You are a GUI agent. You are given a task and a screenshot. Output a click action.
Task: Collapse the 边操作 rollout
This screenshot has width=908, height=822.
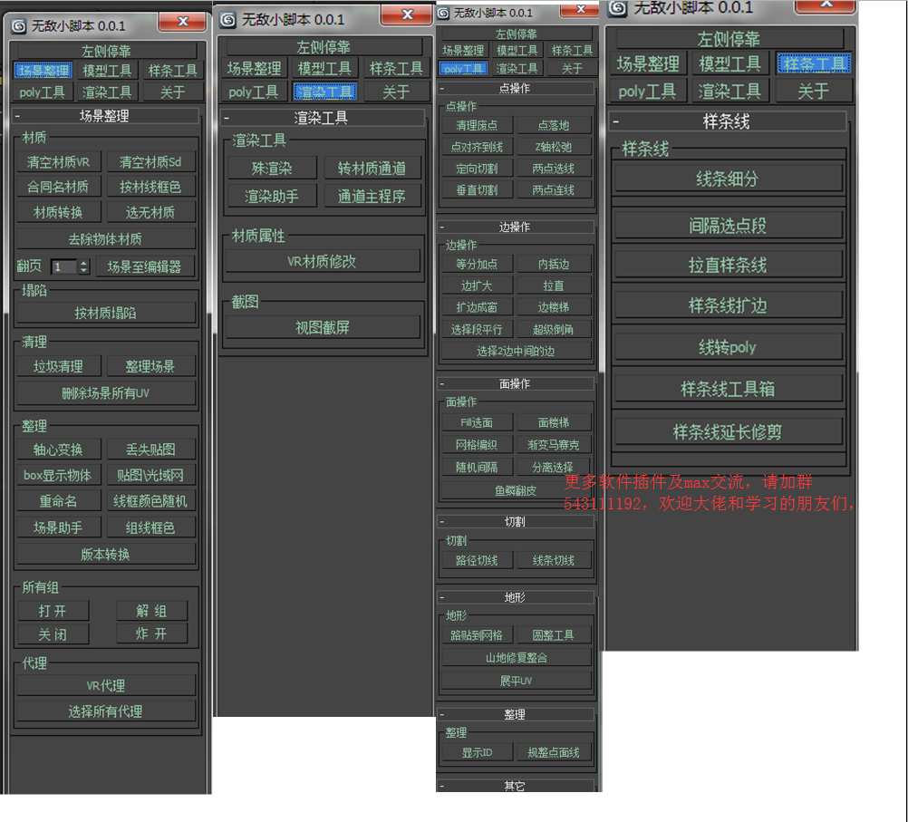(516, 227)
